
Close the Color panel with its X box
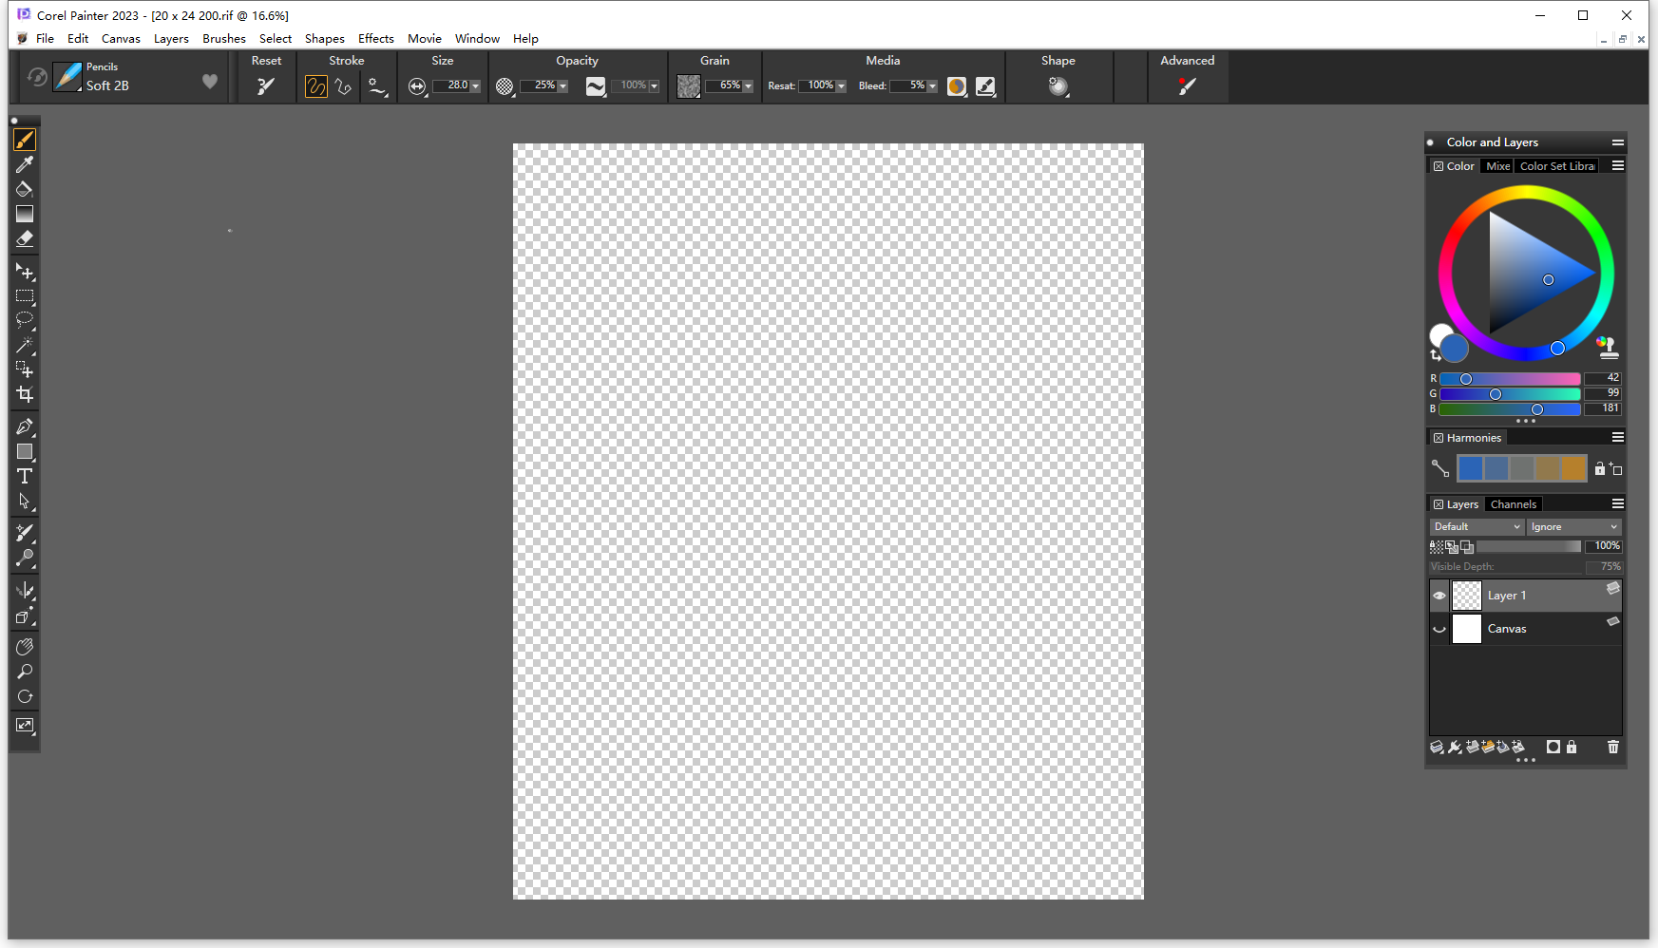click(1439, 166)
